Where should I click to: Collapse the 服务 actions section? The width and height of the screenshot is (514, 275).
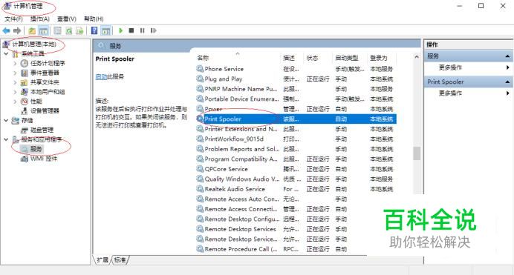point(507,56)
